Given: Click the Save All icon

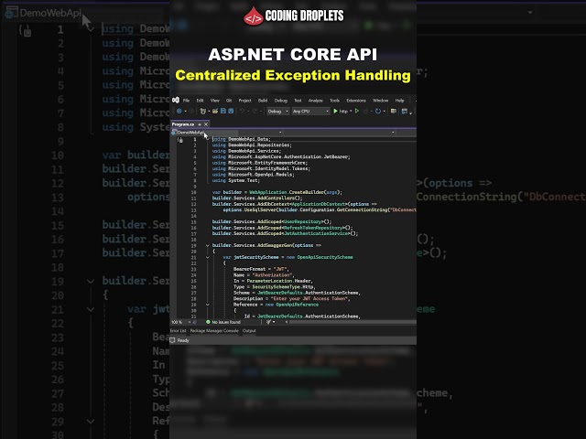Looking at the screenshot, I should pyautogui.click(x=231, y=111).
